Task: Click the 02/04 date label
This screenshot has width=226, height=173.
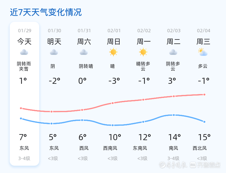Action: coord(204,31)
